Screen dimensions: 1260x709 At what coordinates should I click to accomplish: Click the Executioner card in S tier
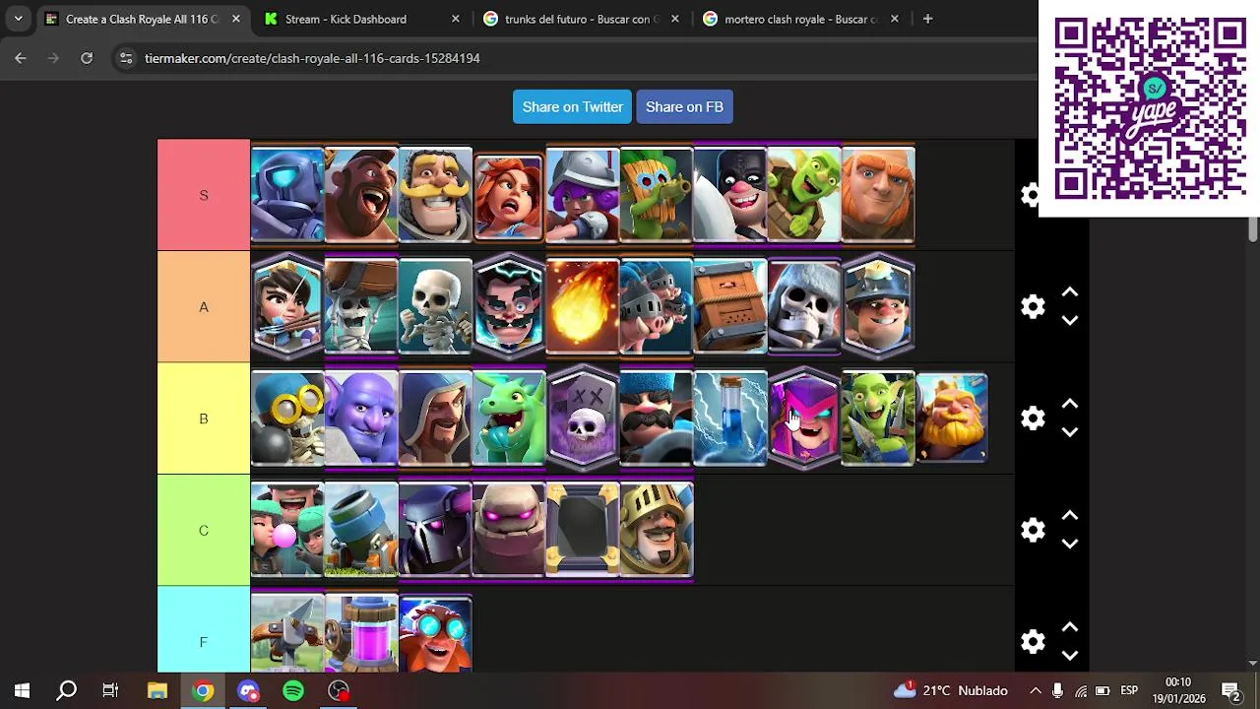[730, 195]
